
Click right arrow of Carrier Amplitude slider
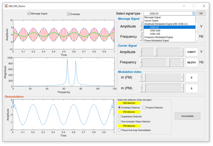pos(182,52)
